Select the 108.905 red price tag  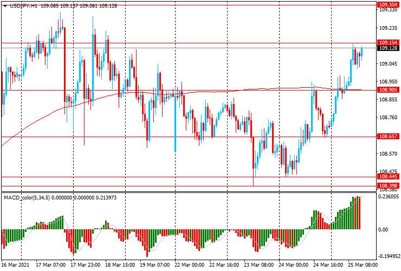388,90
